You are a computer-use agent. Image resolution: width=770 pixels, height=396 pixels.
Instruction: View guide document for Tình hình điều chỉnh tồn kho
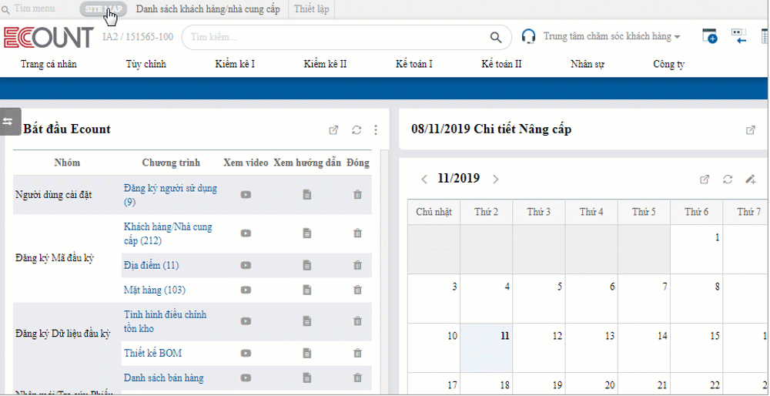(307, 321)
